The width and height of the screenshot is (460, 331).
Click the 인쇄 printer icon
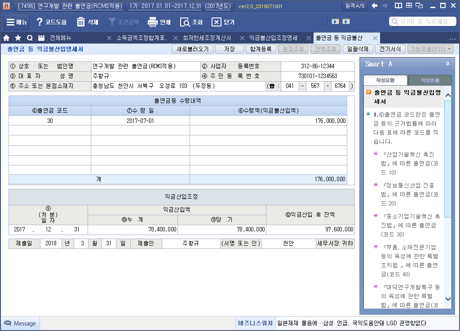[153, 22]
